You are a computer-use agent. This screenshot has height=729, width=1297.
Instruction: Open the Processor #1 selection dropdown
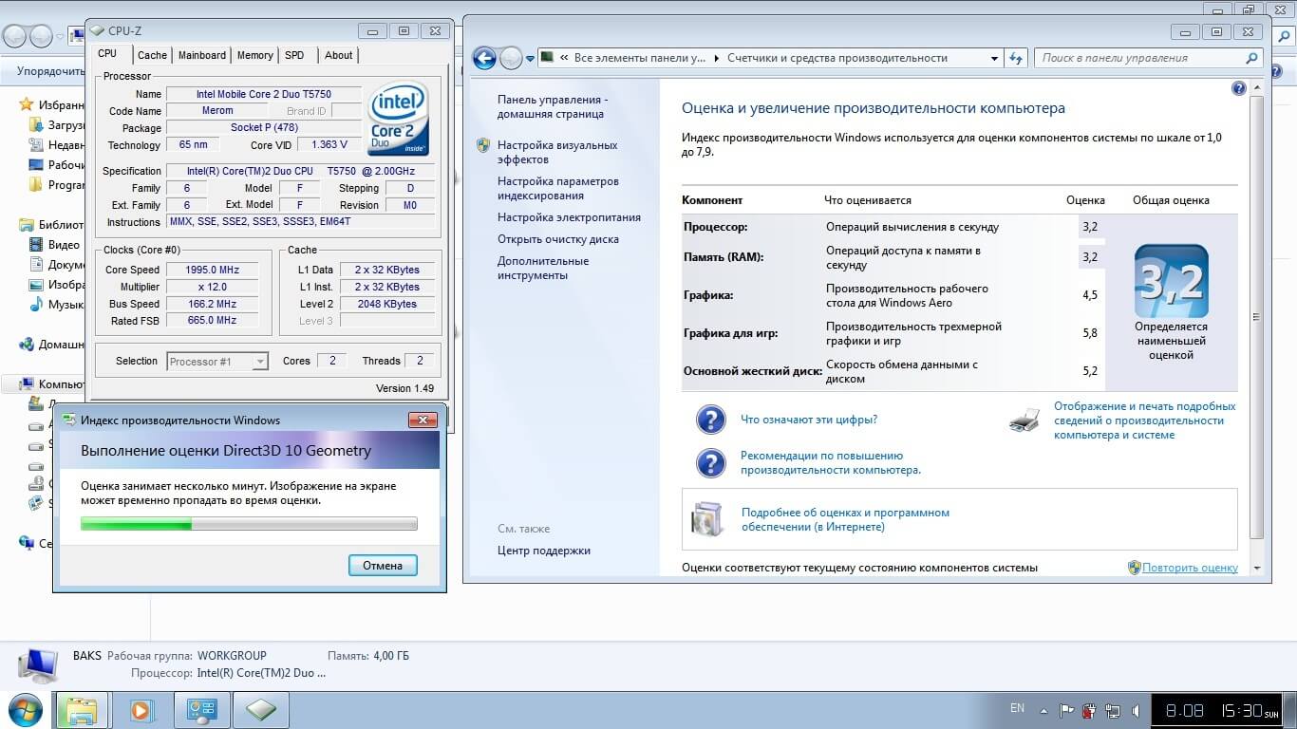pyautogui.click(x=217, y=362)
